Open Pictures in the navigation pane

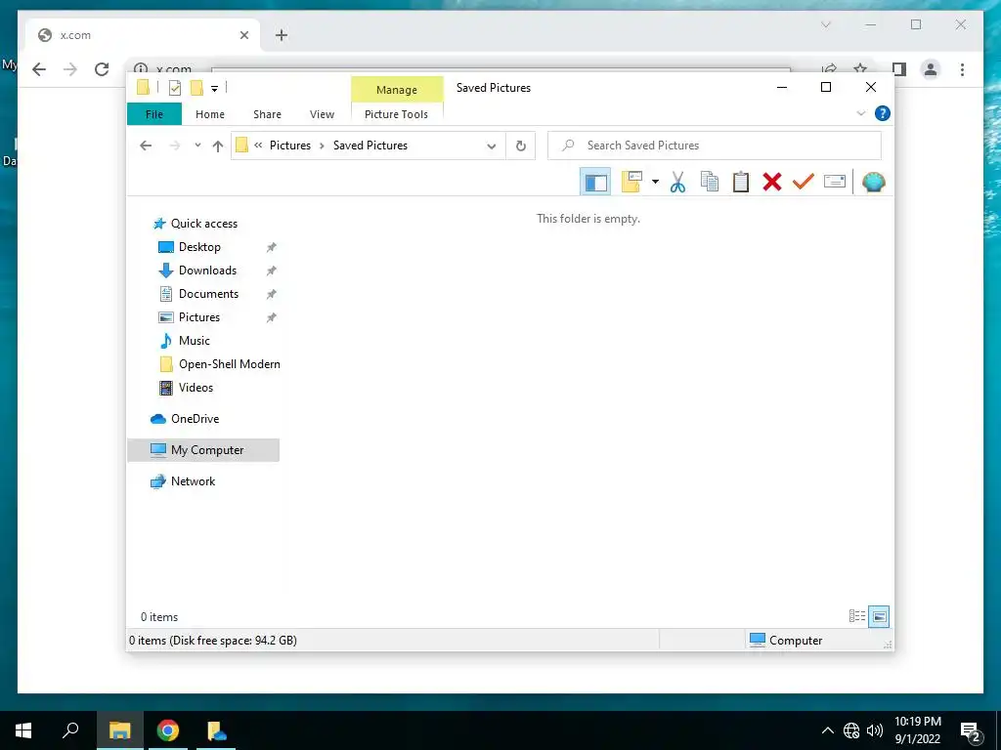199,317
